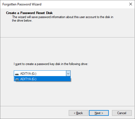135x119 pixels.
Task: Cancel the Forgotten Password Wizard
Action: pyautogui.click(x=122, y=113)
